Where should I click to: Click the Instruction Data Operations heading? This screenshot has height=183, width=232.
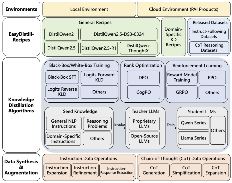pos(89,159)
